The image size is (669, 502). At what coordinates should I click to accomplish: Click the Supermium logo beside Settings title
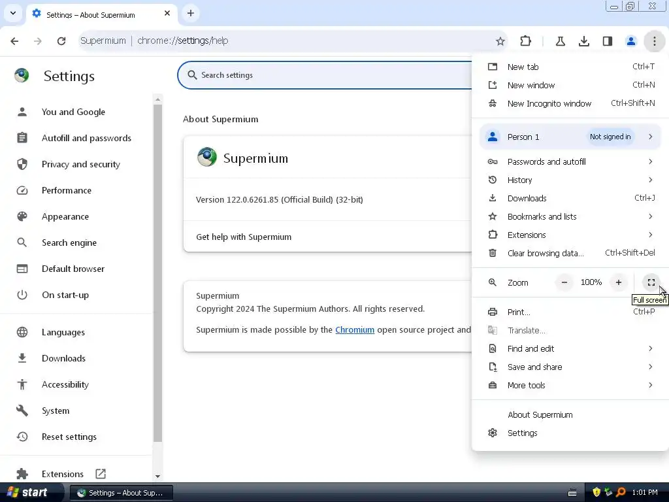pos(22,76)
